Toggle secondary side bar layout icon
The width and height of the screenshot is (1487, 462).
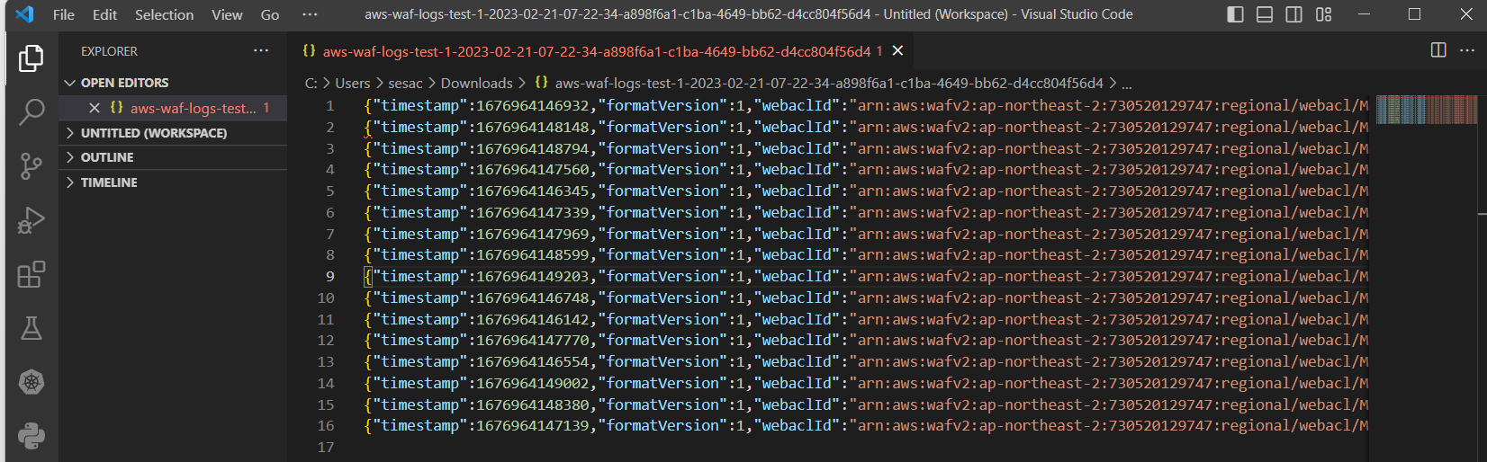tap(1293, 14)
